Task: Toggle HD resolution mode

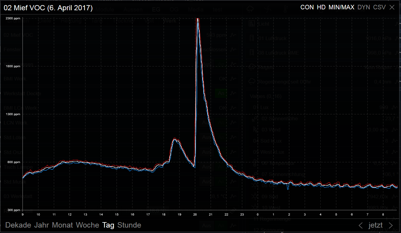Action: coord(321,7)
